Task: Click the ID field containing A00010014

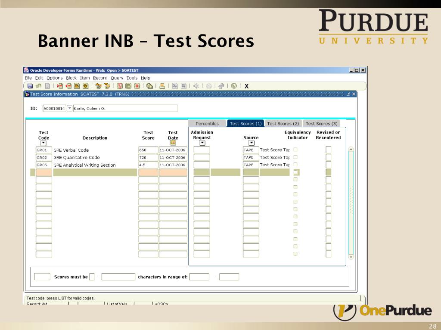Action: pyautogui.click(x=54, y=108)
